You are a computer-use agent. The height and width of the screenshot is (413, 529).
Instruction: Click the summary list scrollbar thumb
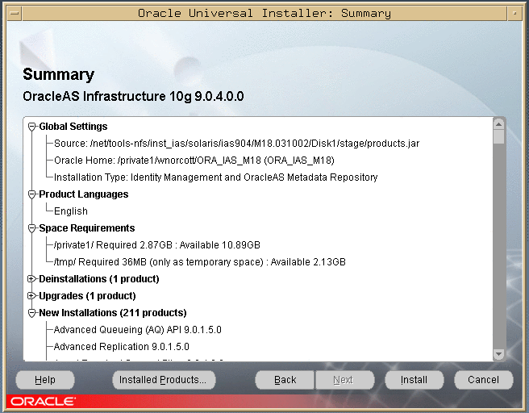[x=498, y=137]
